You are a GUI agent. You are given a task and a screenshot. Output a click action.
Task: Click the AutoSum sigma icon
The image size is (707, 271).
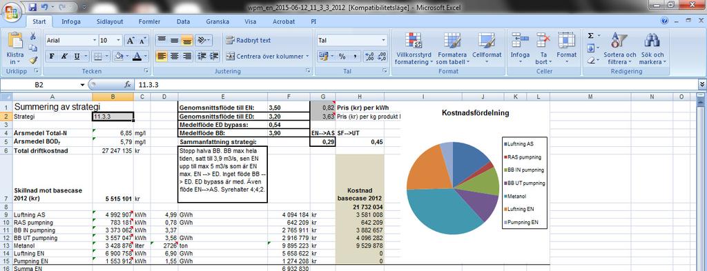click(591, 36)
